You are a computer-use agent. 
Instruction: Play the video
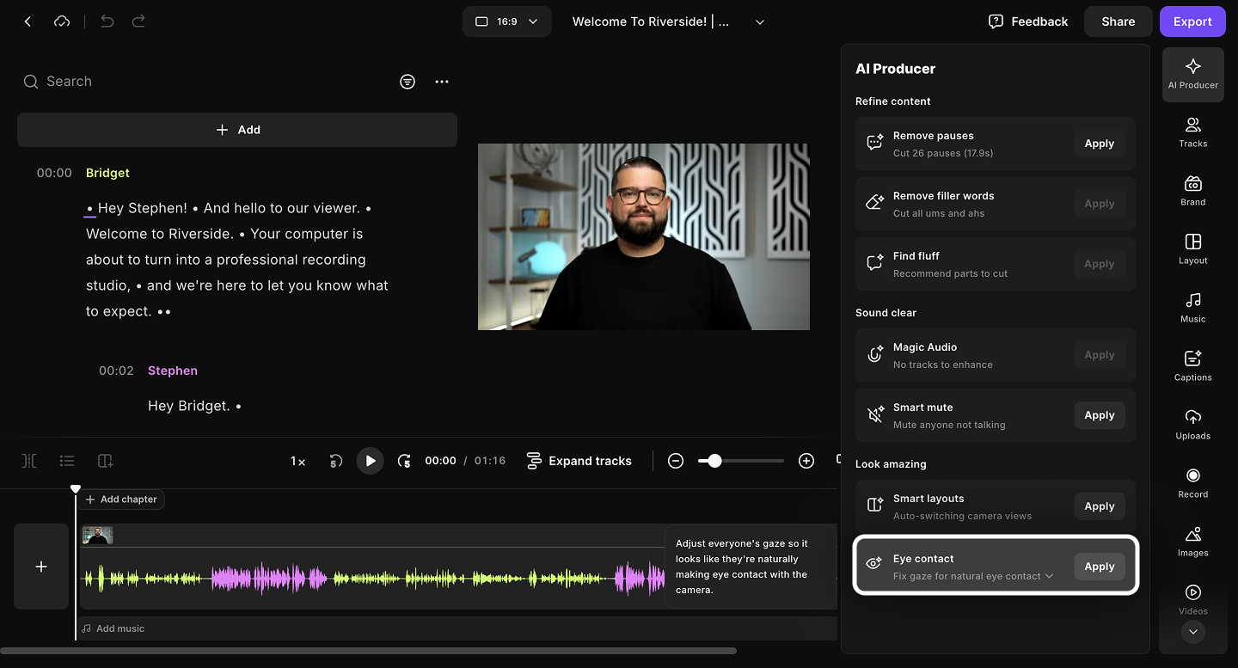click(370, 461)
